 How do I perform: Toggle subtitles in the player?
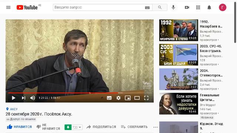tap(109, 98)
